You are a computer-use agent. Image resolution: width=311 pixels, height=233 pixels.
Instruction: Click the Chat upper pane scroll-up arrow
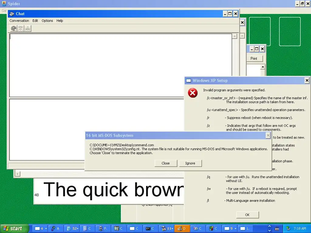click(x=235, y=36)
